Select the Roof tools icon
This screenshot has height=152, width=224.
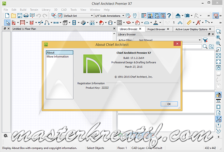[x=101, y=22]
